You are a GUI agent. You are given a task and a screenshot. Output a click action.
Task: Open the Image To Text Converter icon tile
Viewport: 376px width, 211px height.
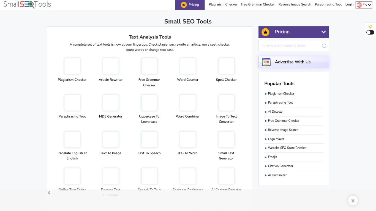226,103
